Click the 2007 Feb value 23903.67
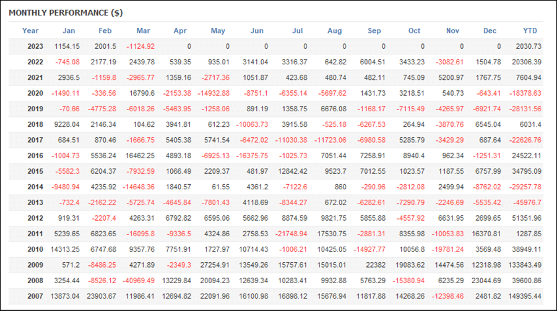Image resolution: width=557 pixels, height=311 pixels. (101, 296)
